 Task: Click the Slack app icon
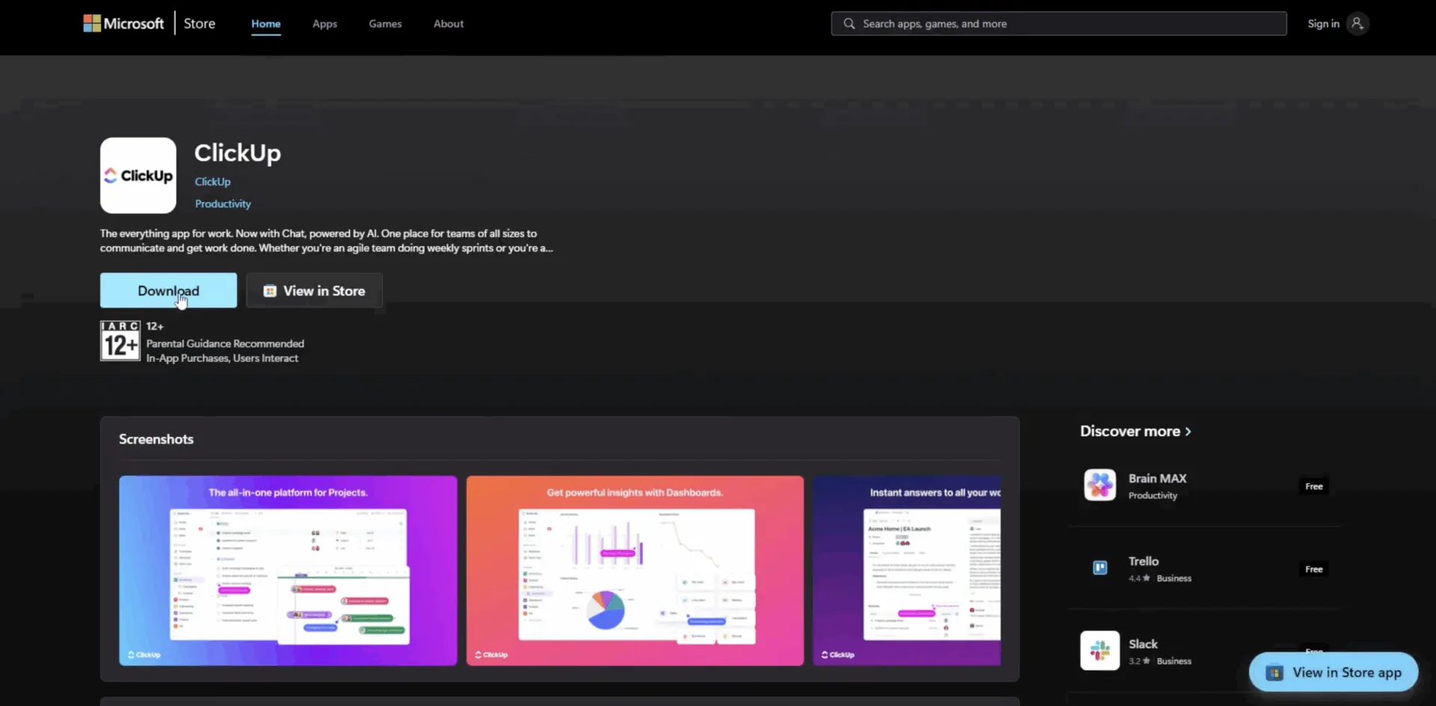click(1100, 651)
